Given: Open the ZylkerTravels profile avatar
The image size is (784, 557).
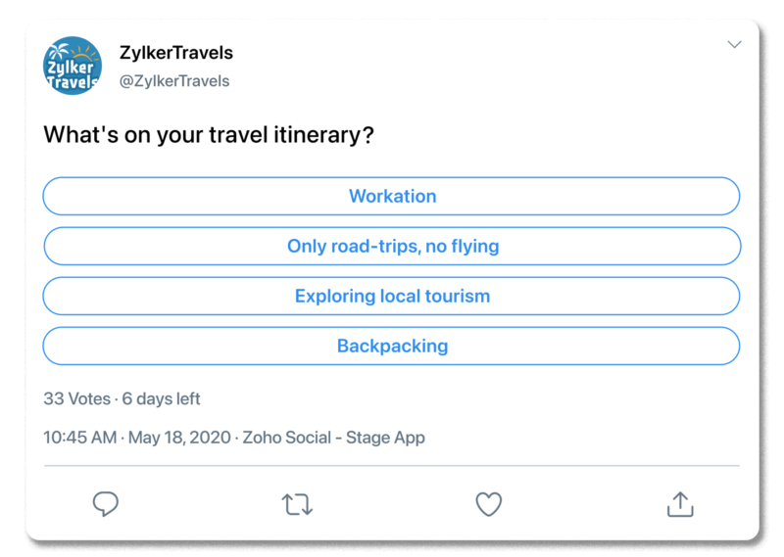Looking at the screenshot, I should pyautogui.click(x=73, y=67).
